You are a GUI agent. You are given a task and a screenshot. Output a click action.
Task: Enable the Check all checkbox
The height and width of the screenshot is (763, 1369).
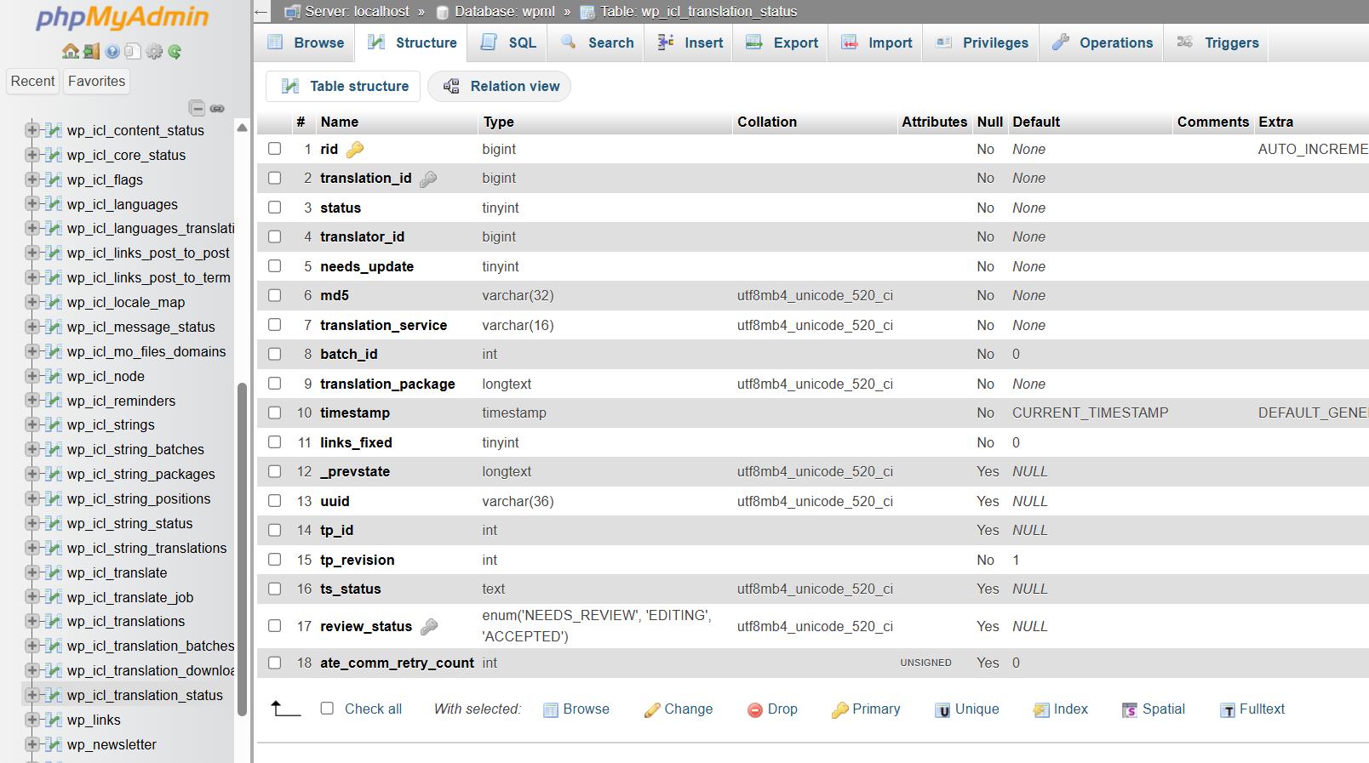(327, 708)
